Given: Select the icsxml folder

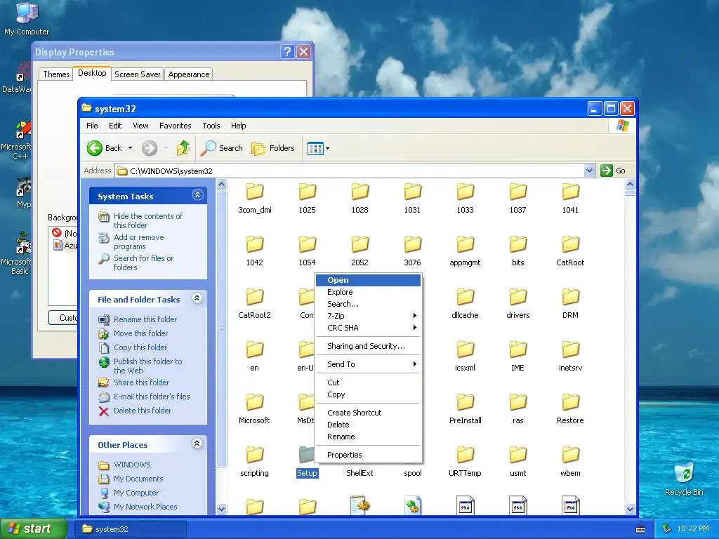Looking at the screenshot, I should pyautogui.click(x=465, y=356).
